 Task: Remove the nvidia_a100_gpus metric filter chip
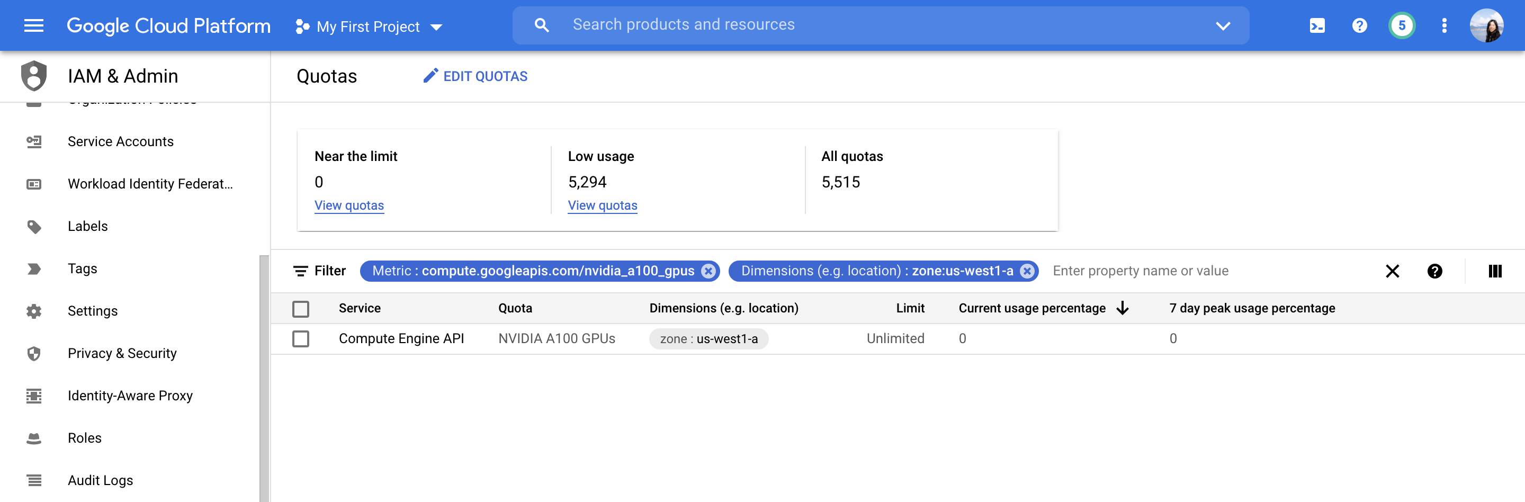(x=708, y=271)
